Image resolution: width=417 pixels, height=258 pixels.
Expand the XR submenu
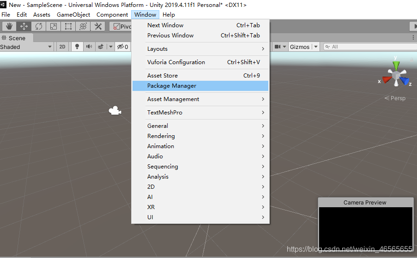[x=200, y=207]
